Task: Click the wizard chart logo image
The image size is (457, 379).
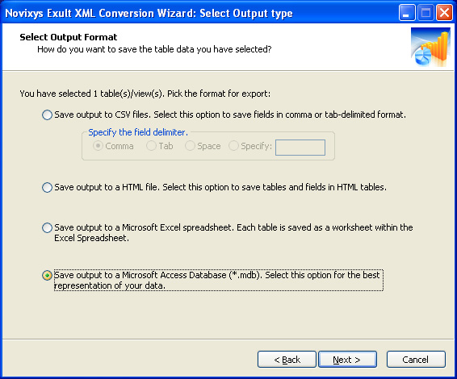Action: [430, 47]
